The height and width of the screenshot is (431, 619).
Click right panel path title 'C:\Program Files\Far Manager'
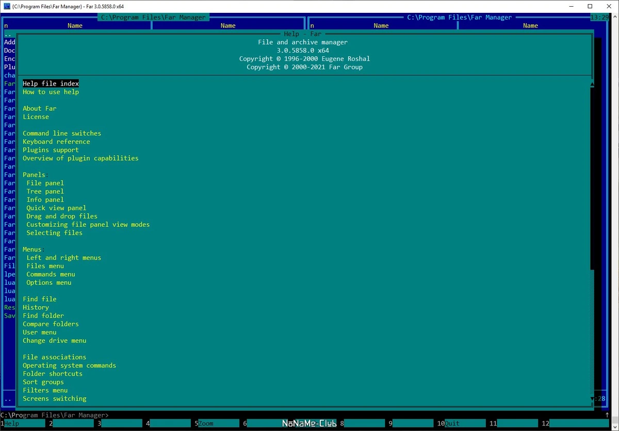(459, 18)
